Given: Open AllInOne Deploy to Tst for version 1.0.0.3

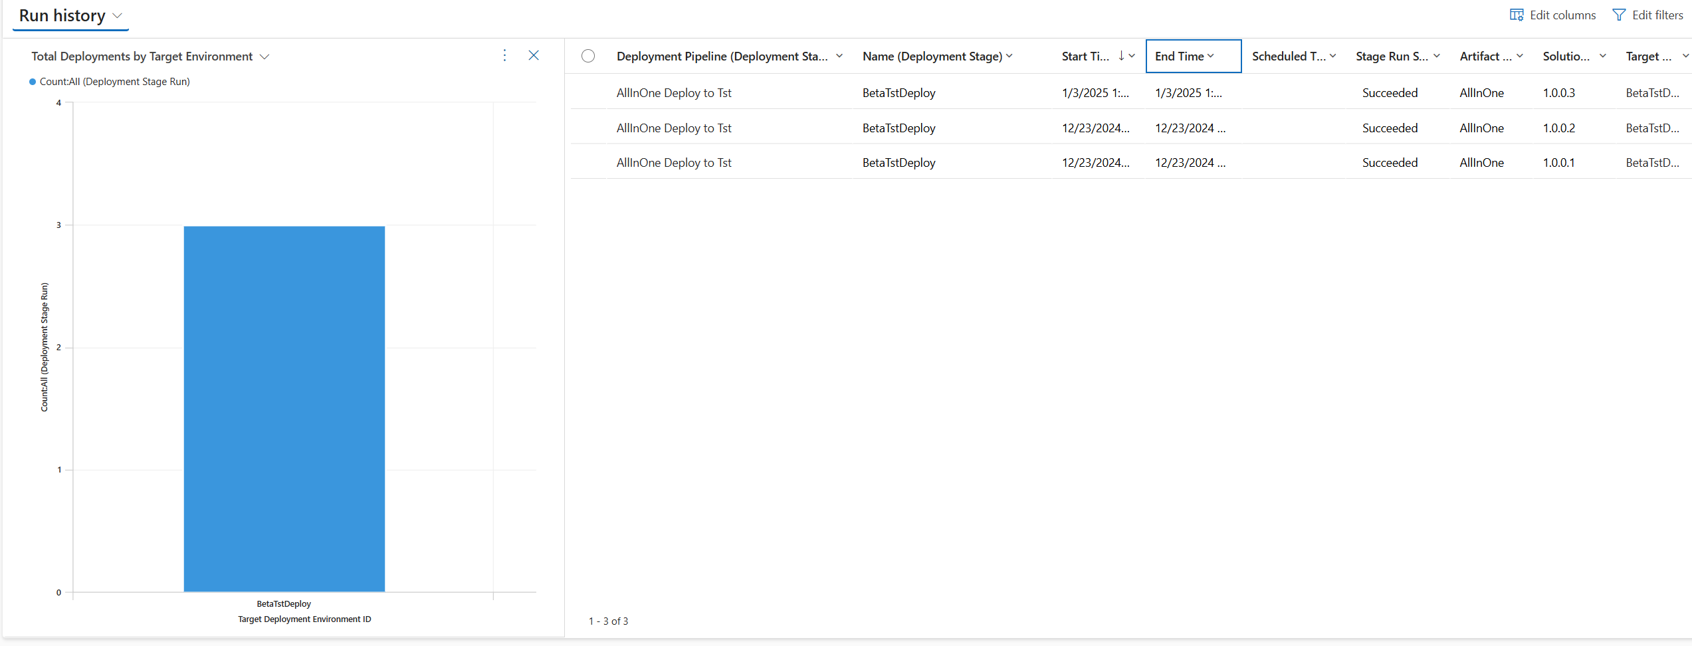Looking at the screenshot, I should point(674,93).
